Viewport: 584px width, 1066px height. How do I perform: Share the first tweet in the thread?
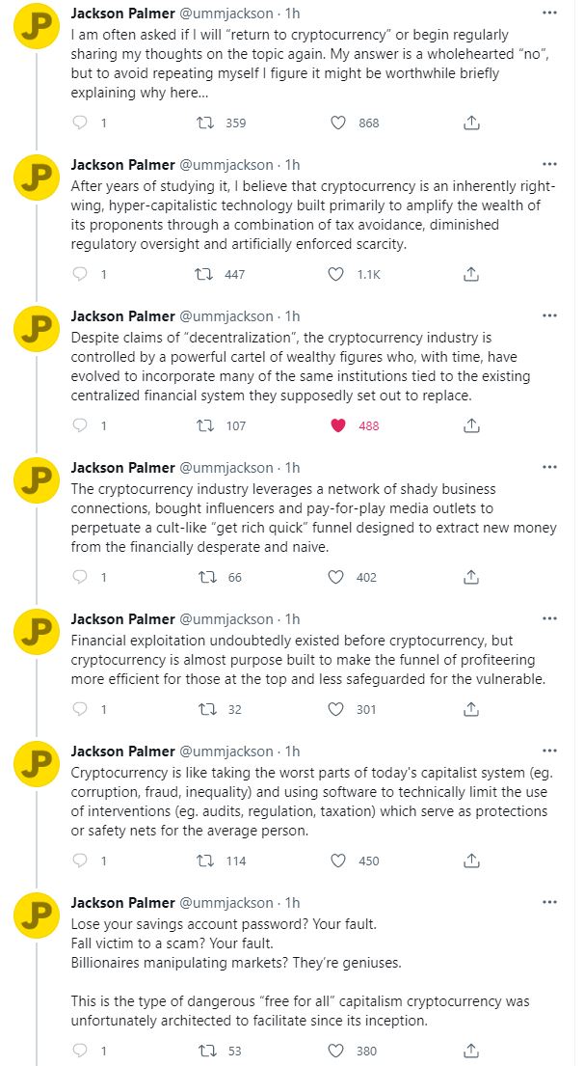tap(471, 123)
